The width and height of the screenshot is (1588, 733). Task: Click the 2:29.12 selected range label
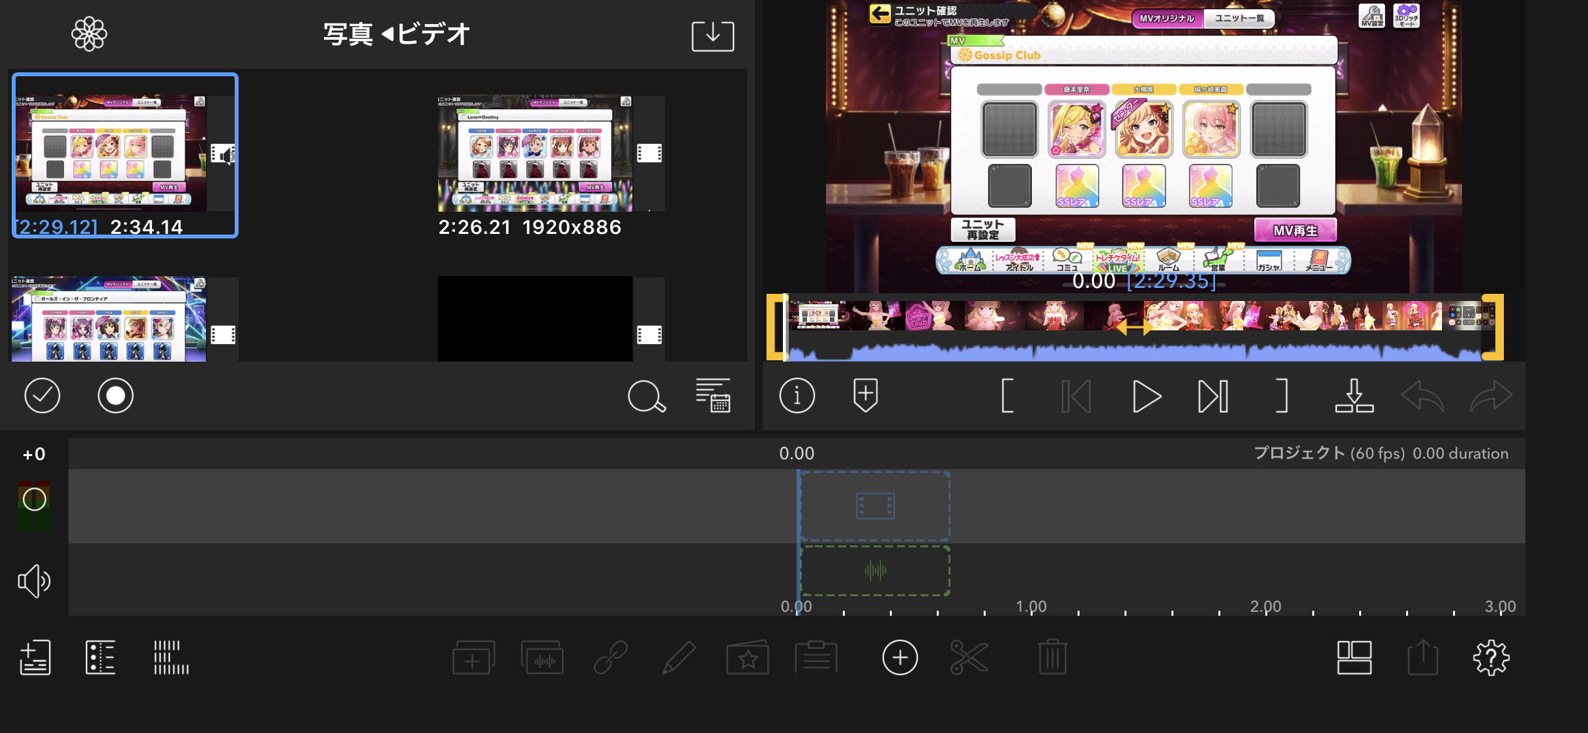coord(57,227)
